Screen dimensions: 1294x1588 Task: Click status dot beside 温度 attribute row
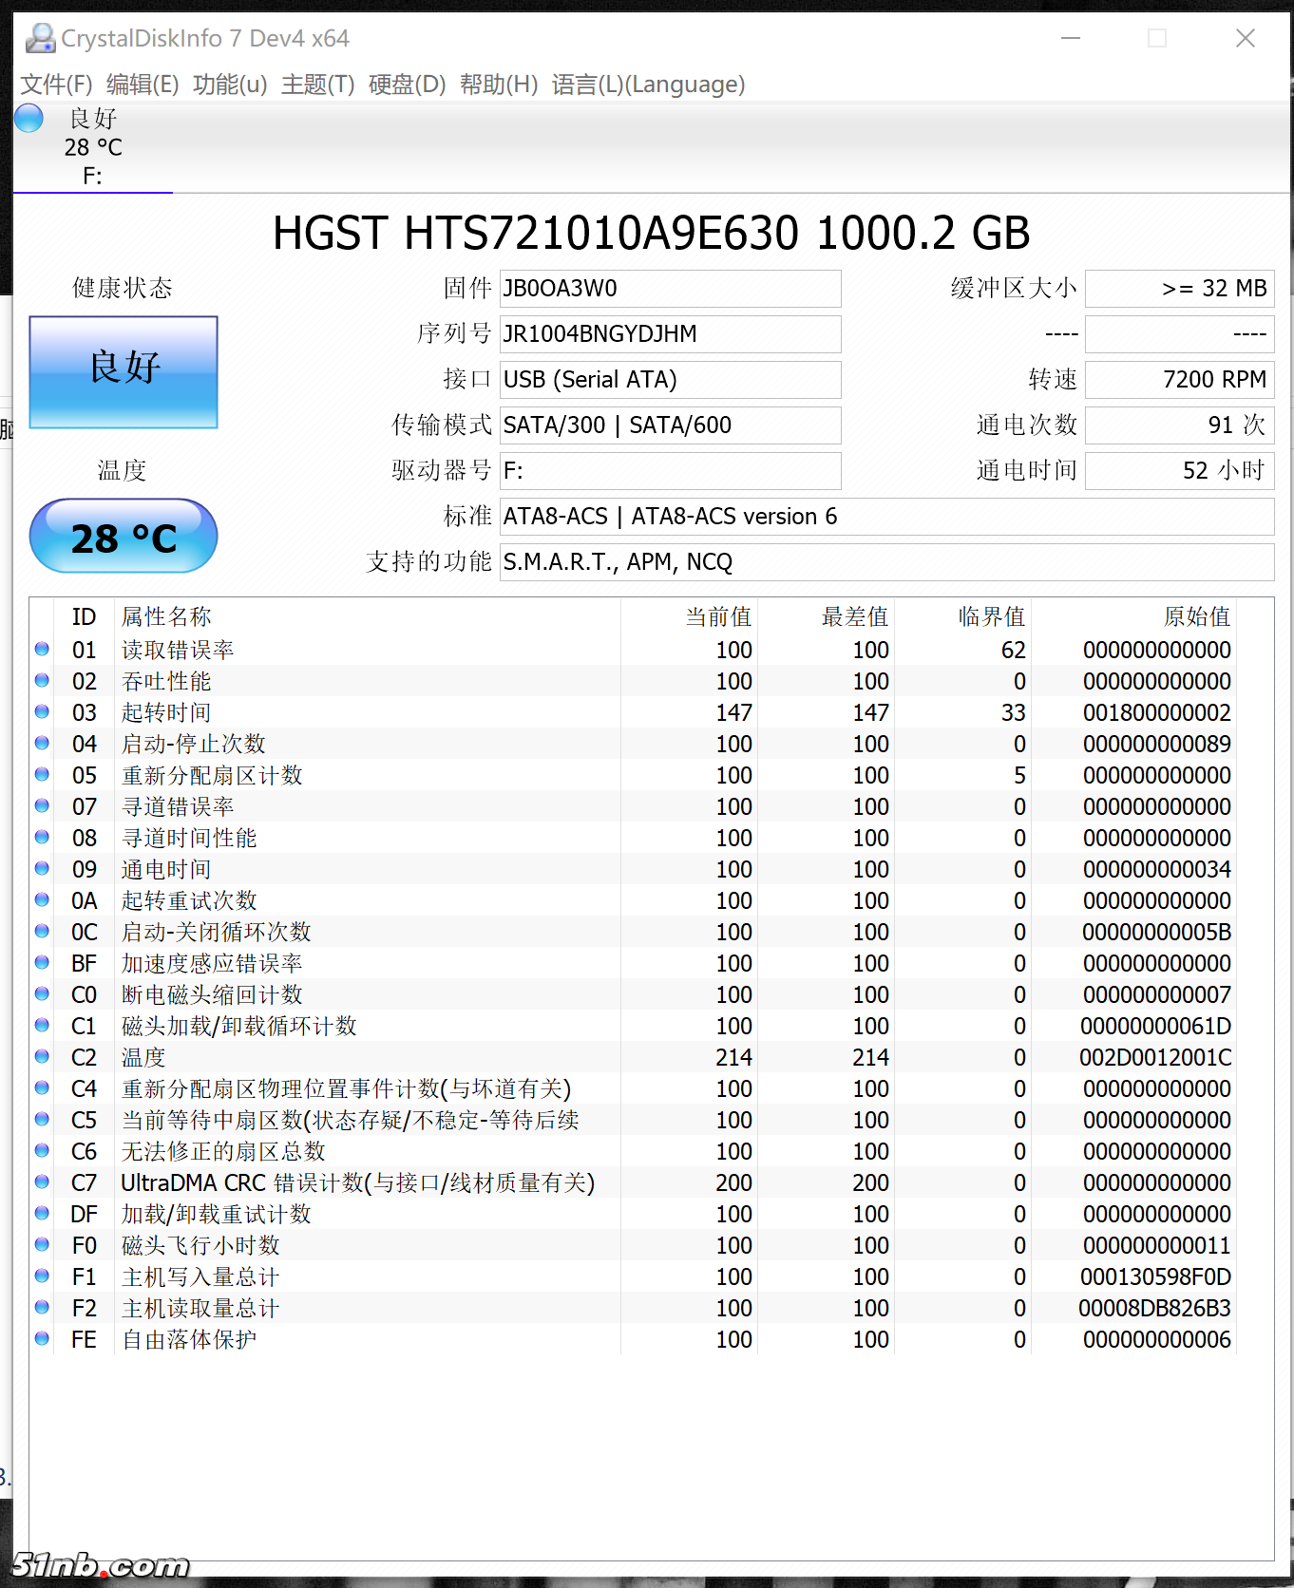42,1057
